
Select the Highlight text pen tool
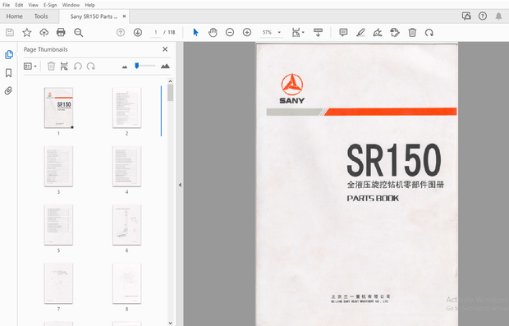(x=360, y=33)
